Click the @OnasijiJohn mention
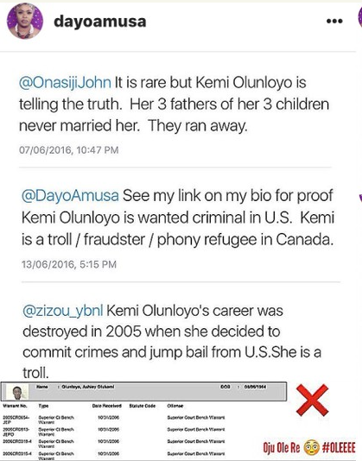Image resolution: width=362 pixels, height=461 pixels. click(x=65, y=82)
